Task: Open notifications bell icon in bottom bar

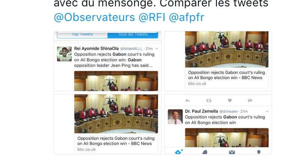Action: click(205, 152)
